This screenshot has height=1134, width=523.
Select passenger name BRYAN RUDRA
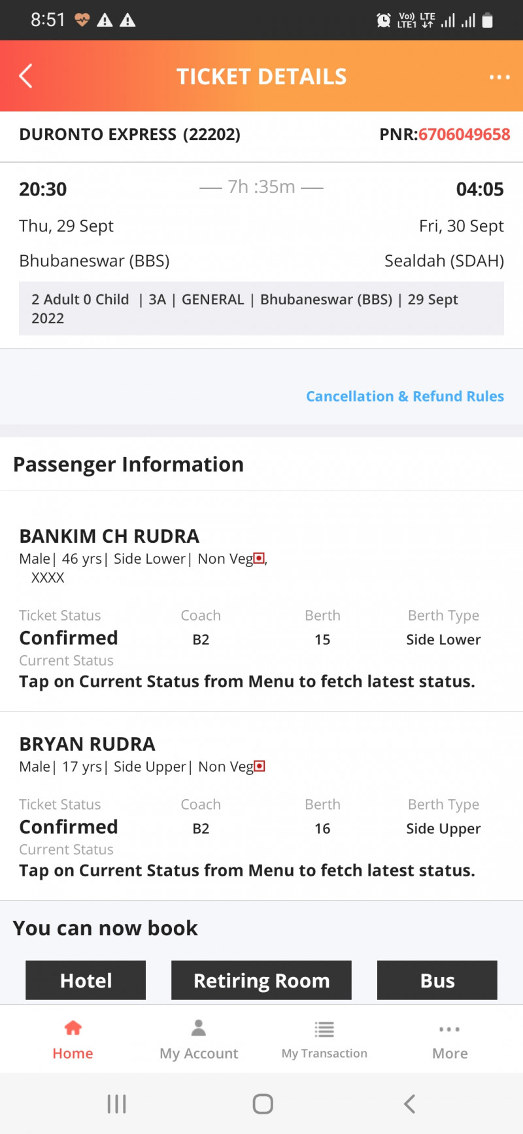(87, 744)
